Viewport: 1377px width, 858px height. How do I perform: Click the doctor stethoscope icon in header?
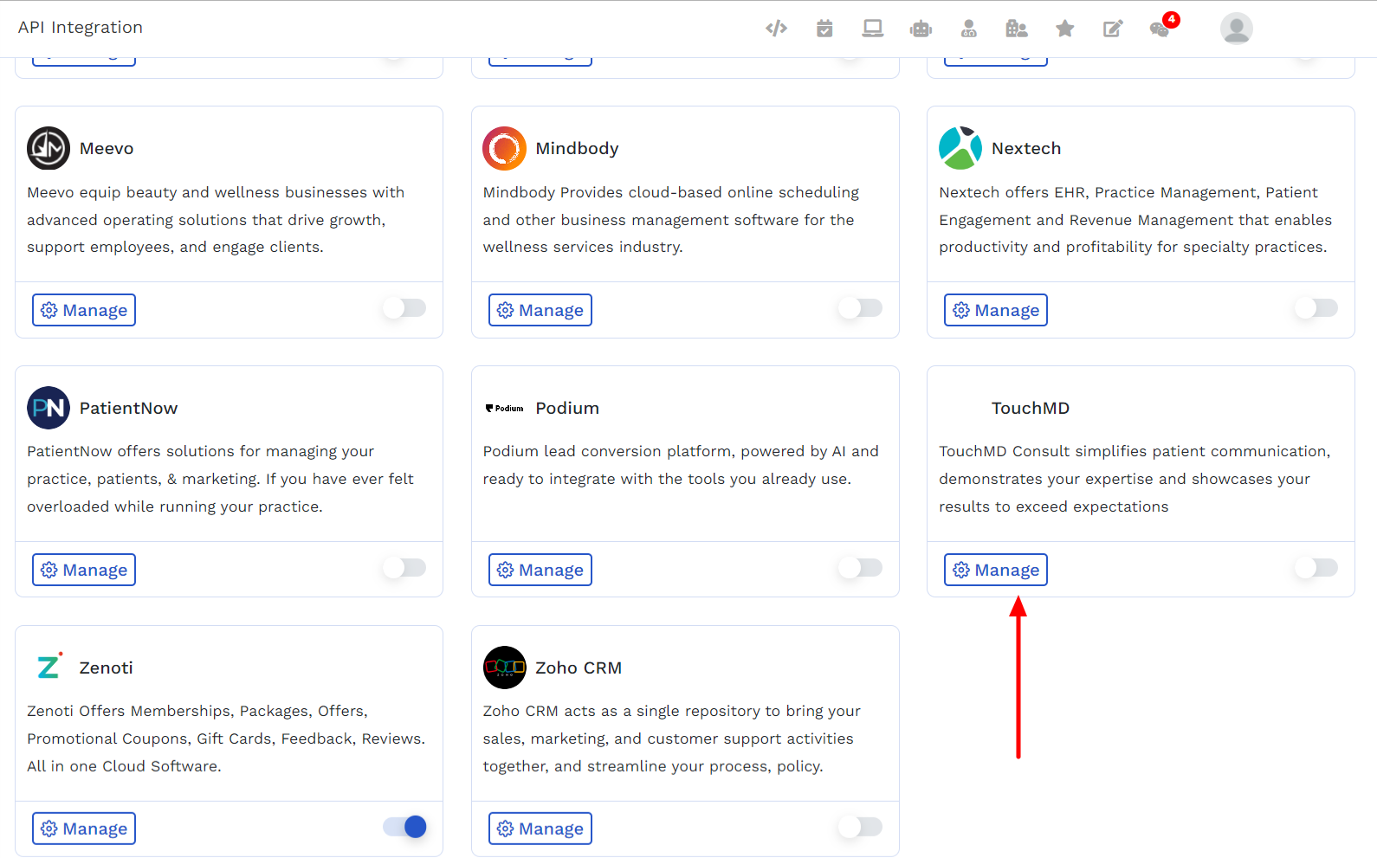tap(969, 29)
